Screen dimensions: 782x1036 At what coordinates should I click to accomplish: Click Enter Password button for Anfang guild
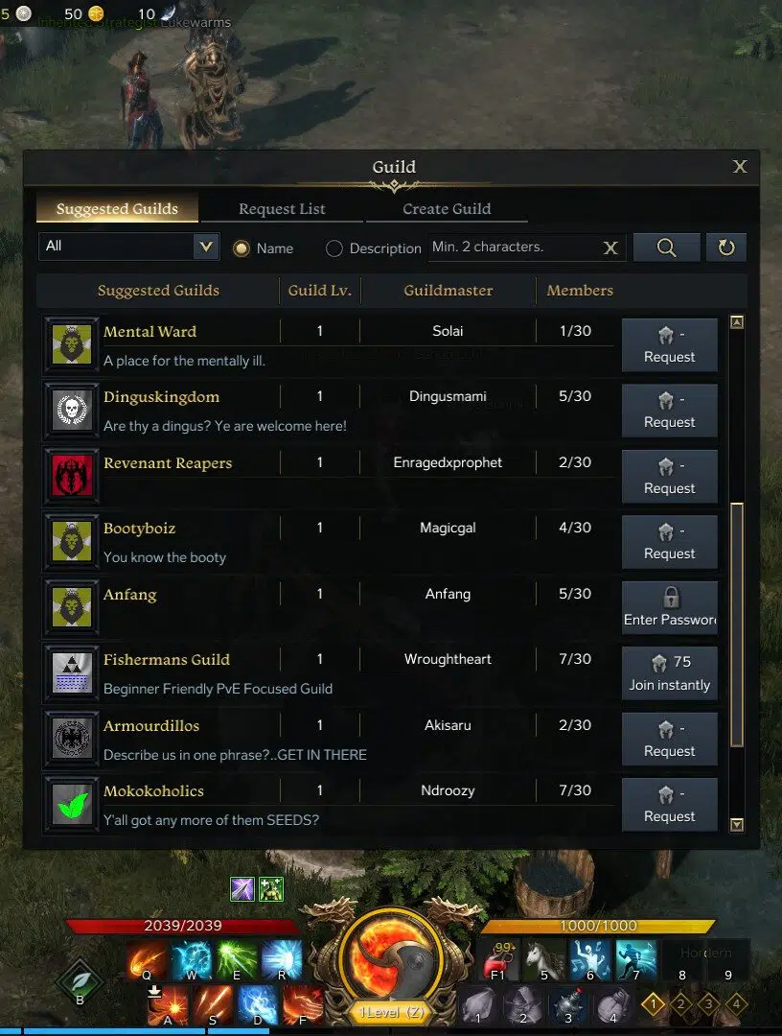pyautogui.click(x=669, y=608)
